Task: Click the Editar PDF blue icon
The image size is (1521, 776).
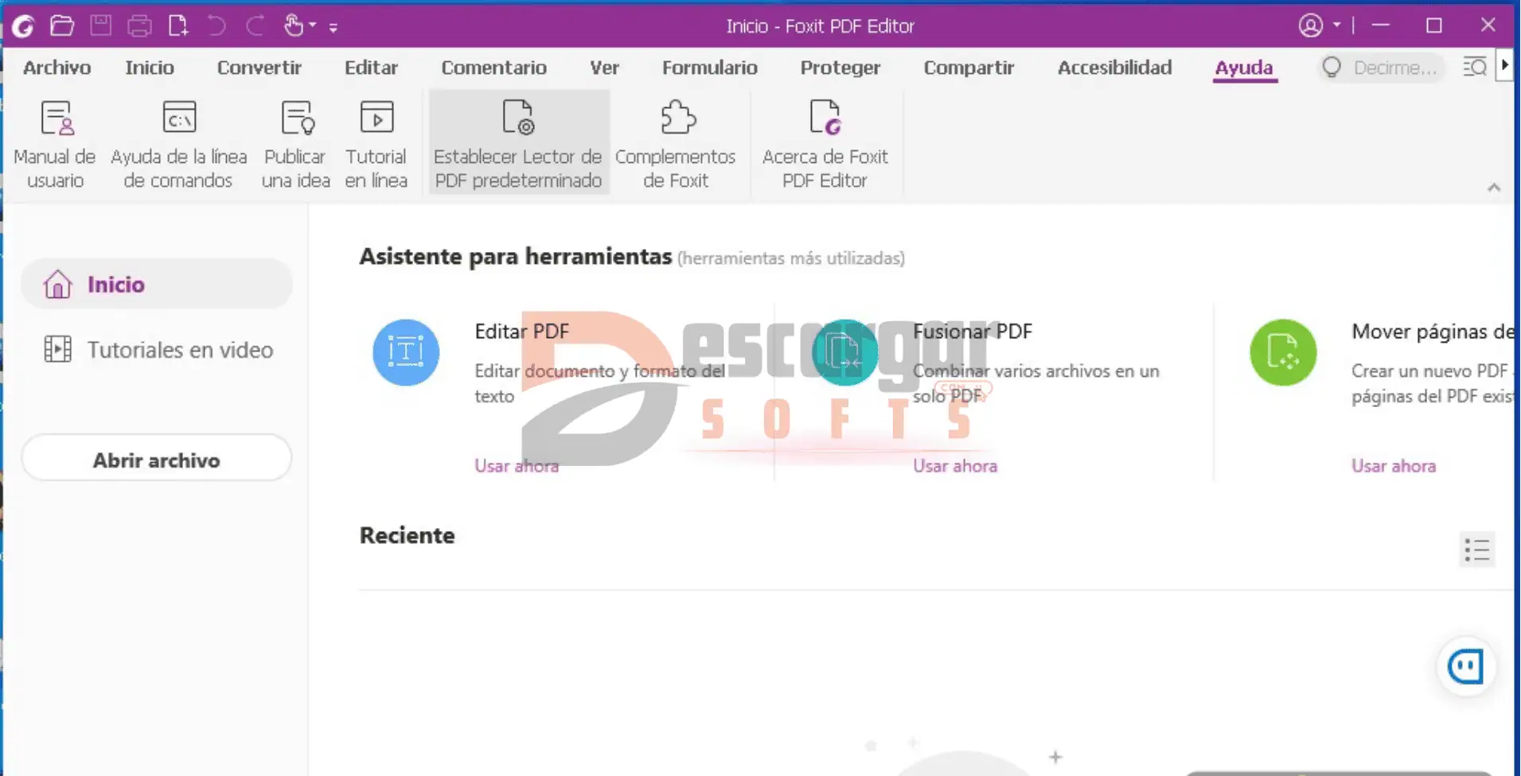Action: click(406, 352)
